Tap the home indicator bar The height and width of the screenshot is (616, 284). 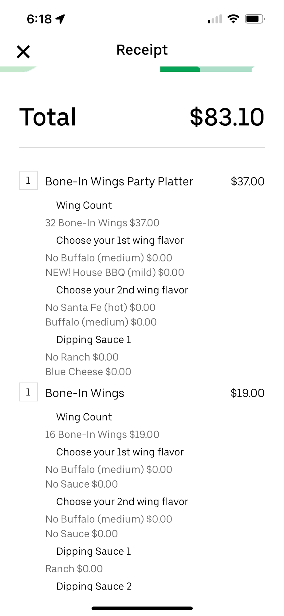coord(142,608)
